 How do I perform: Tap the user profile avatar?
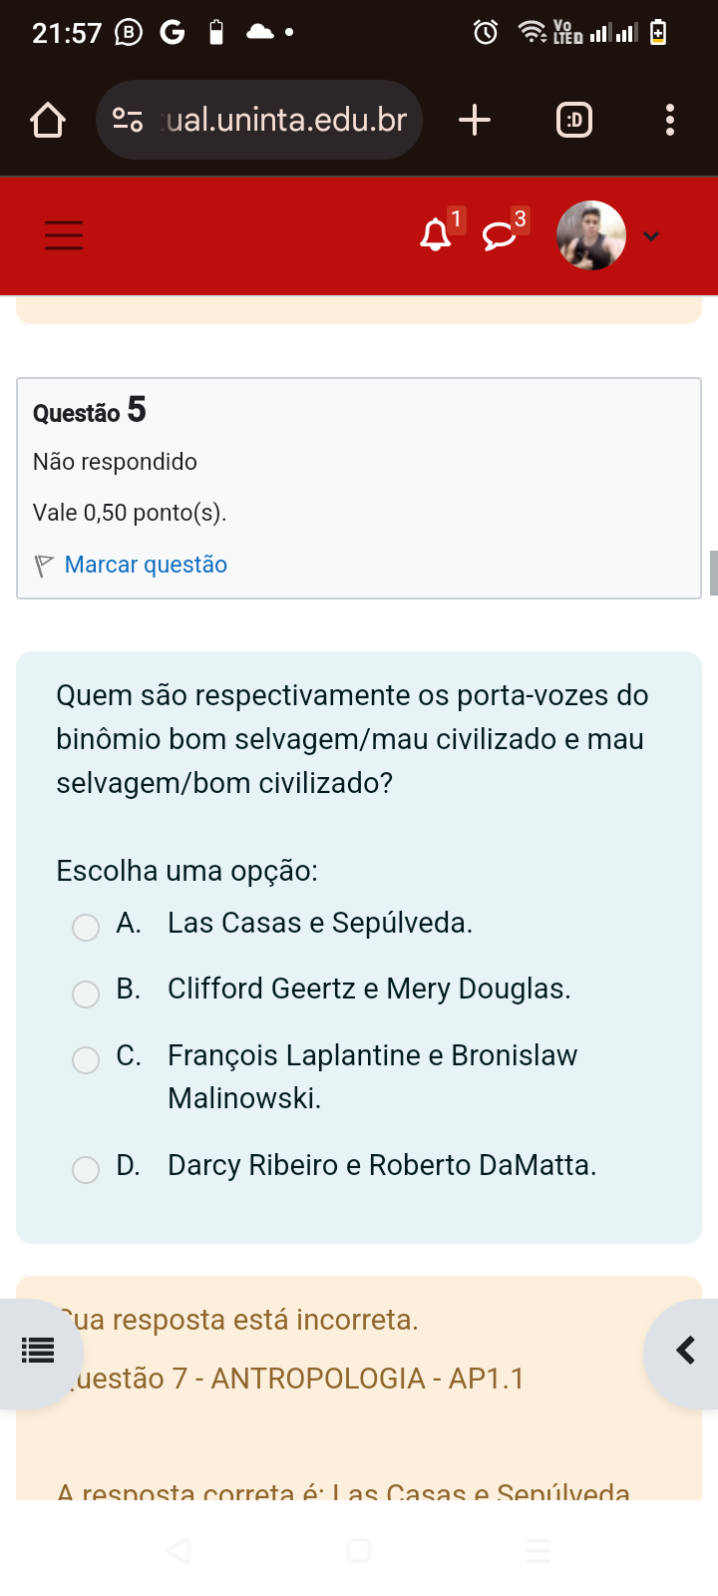click(591, 236)
